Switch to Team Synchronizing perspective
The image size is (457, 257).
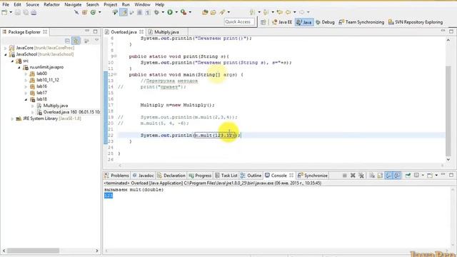[x=361, y=22]
